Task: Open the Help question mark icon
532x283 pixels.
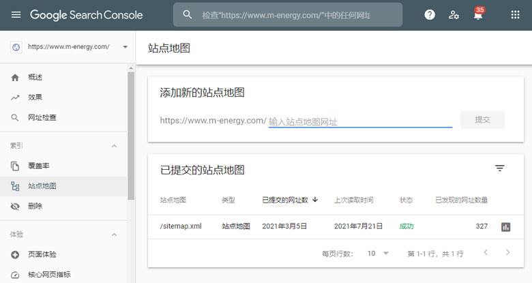Action: click(430, 14)
